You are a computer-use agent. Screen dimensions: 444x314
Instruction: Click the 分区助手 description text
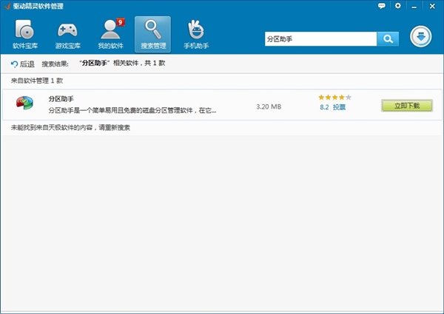tap(132, 110)
